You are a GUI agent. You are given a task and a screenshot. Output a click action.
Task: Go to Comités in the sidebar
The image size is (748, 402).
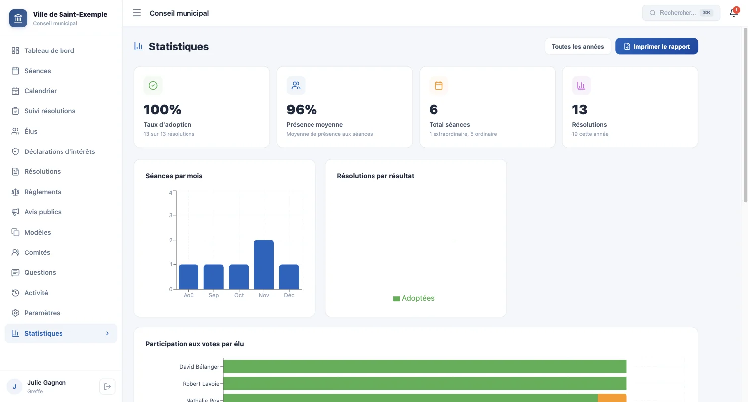click(61, 252)
